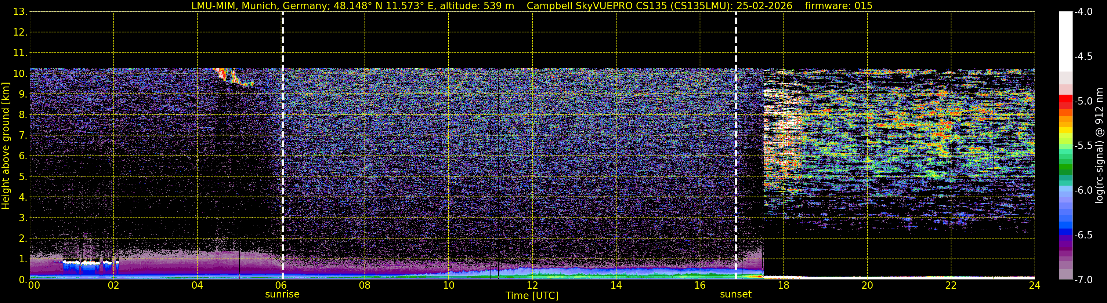Click the y-axis tick label 4

tap(23, 197)
